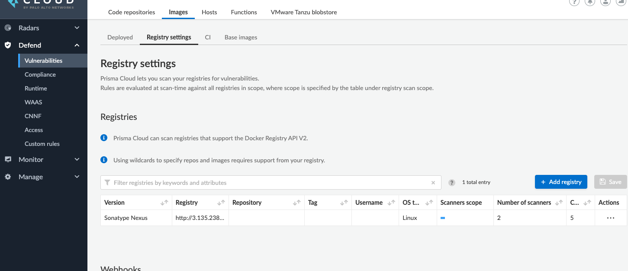Focus the filter registries input field
628x271 pixels.
(x=268, y=183)
